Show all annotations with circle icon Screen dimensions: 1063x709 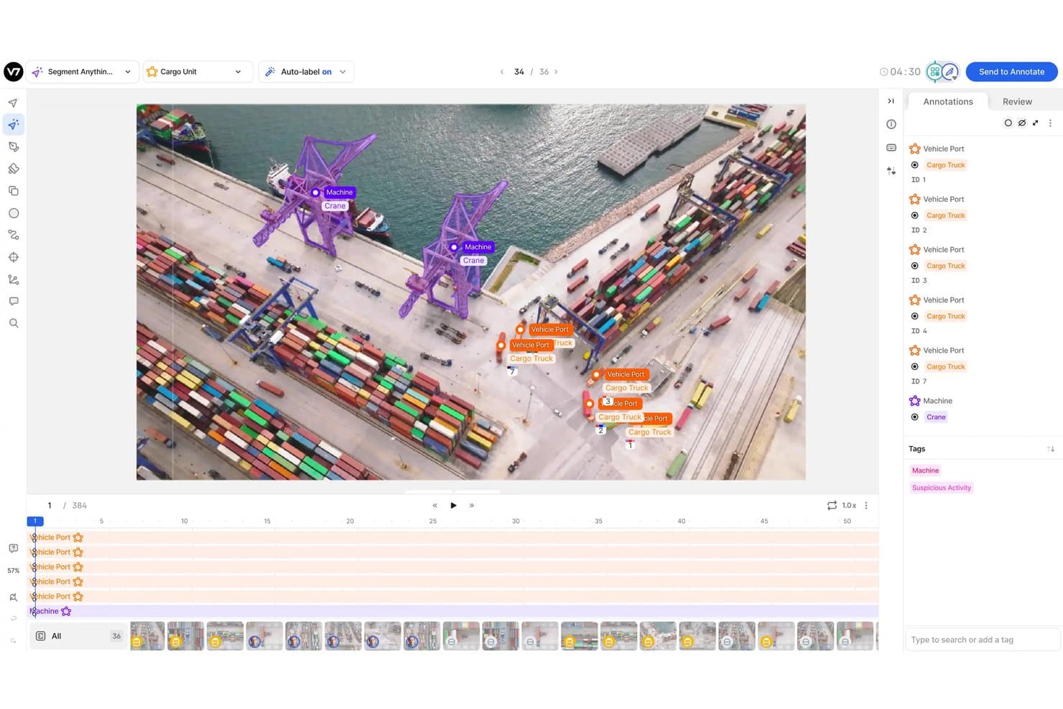tap(1008, 123)
